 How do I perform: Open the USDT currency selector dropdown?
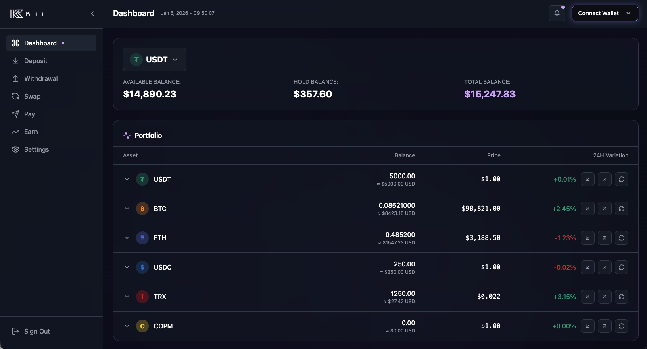pyautogui.click(x=154, y=60)
